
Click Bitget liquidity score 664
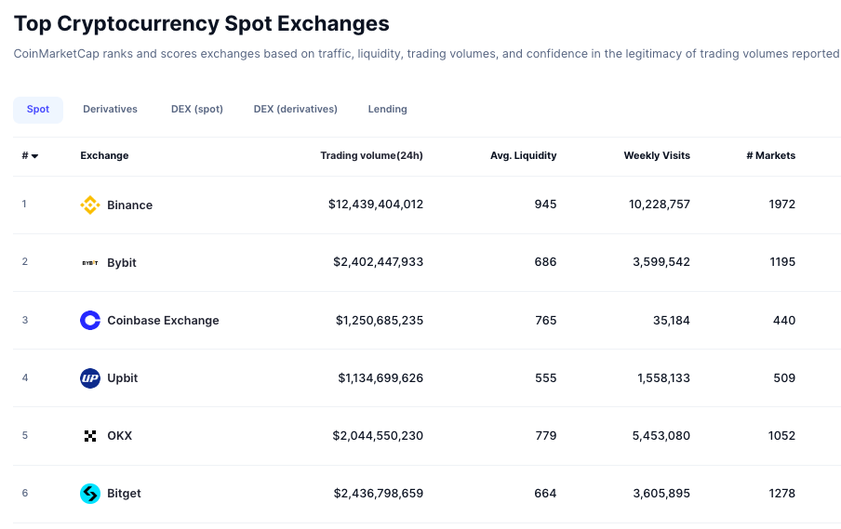[x=545, y=493]
